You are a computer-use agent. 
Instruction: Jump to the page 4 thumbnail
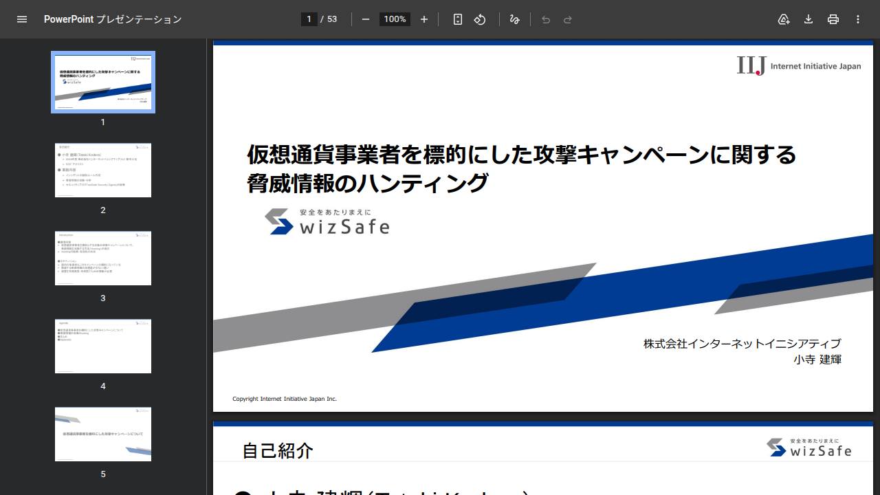coord(103,346)
